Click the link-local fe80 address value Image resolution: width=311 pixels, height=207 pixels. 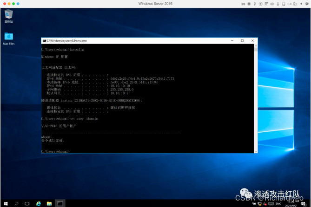[134, 82]
